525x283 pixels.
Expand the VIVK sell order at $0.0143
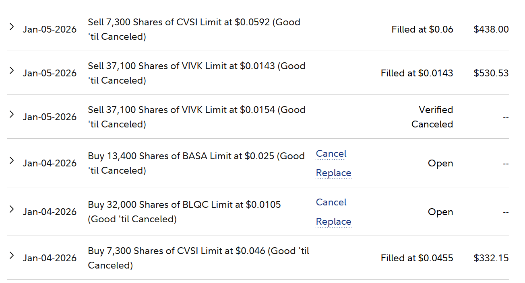tap(12, 71)
